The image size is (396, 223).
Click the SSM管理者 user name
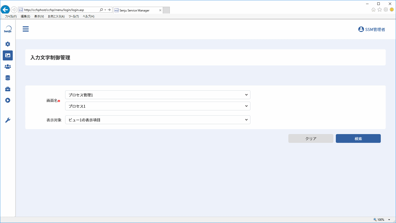(x=375, y=29)
